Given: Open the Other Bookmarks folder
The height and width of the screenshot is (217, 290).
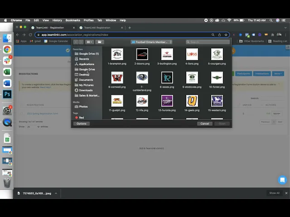Looking at the screenshot, I should (x=251, y=41).
